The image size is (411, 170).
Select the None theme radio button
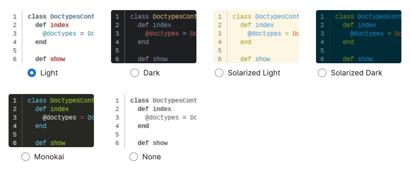[x=134, y=157]
